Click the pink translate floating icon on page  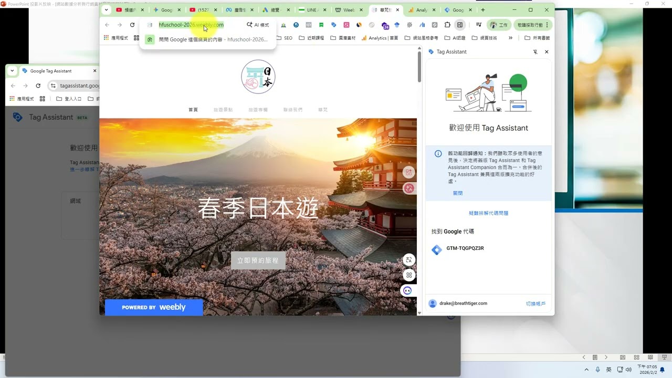click(409, 188)
